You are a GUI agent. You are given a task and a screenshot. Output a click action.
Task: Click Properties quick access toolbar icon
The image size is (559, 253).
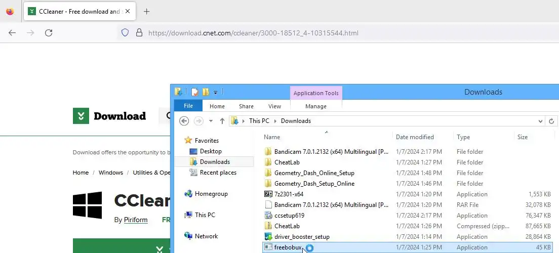(x=194, y=92)
